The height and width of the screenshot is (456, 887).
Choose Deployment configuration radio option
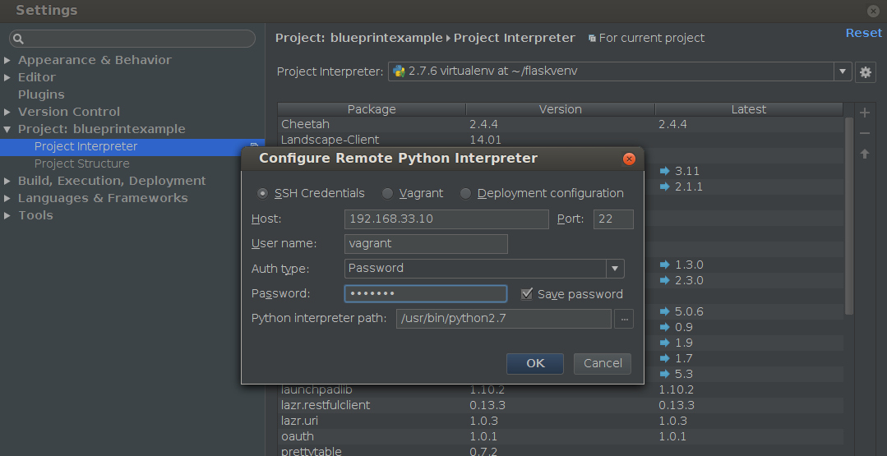tap(465, 193)
